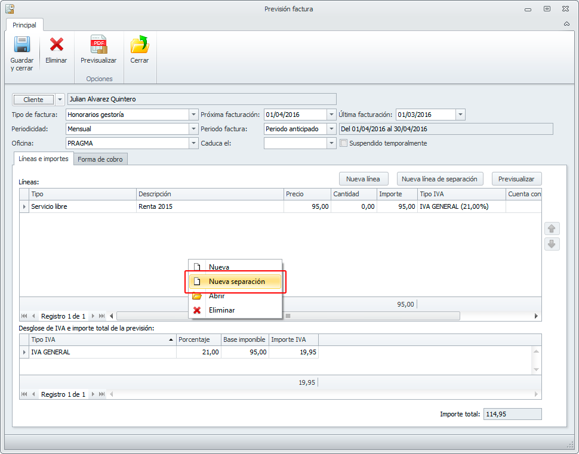Screen dimensions: 579x454
Task: Open the Periodicidad dropdown list
Action: tap(193, 129)
